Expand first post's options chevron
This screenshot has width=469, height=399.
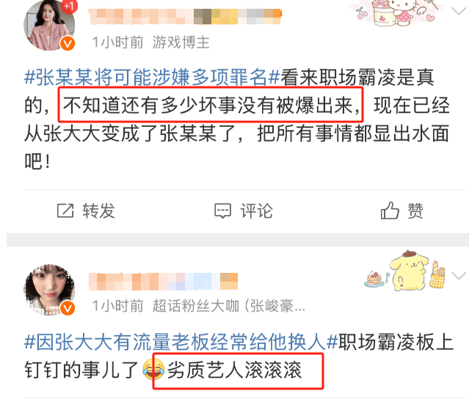tap(458, 11)
